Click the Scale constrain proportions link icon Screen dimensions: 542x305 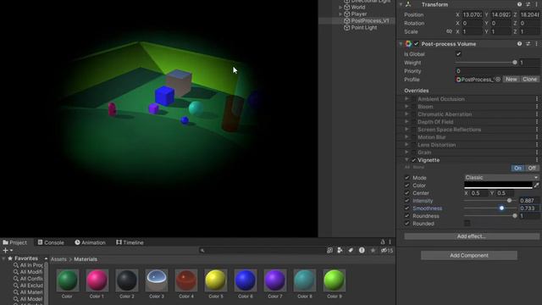[x=449, y=31]
